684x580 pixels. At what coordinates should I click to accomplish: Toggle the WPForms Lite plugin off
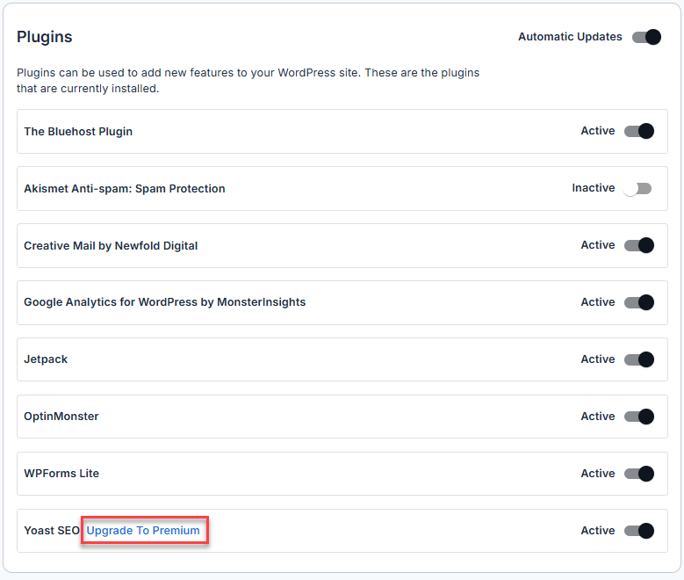[x=639, y=474]
